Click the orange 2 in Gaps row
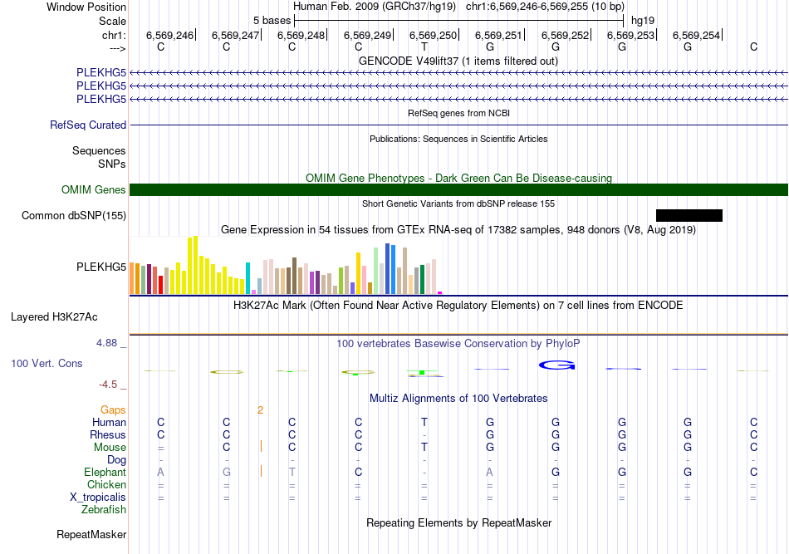This screenshot has width=789, height=554. click(260, 410)
